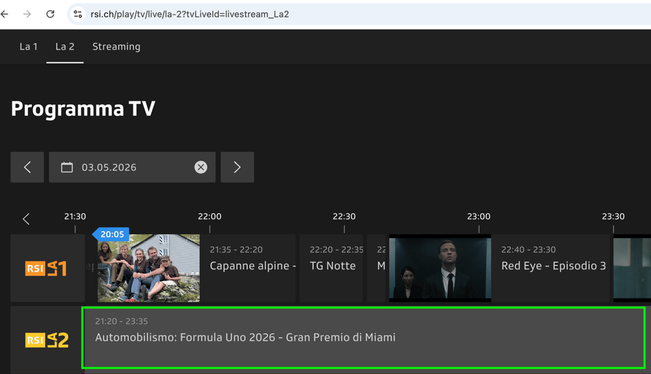The image size is (651, 374).
Task: Open date picker showing 03.05.2026
Action: pos(132,167)
